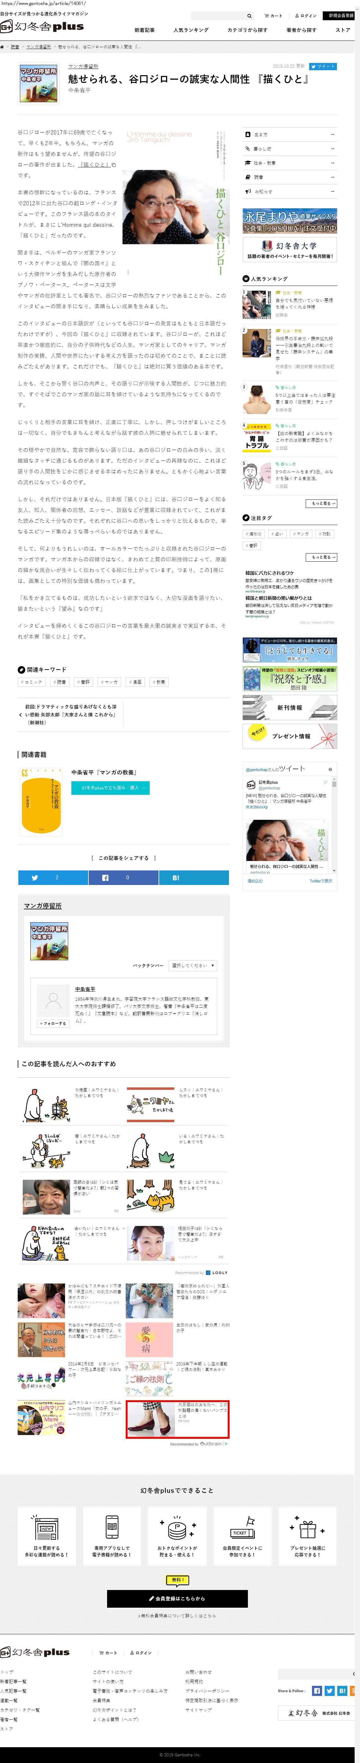Select カテゴリから探す in the main navigation
Image resolution: width=360 pixels, height=1763 pixels.
(x=247, y=30)
